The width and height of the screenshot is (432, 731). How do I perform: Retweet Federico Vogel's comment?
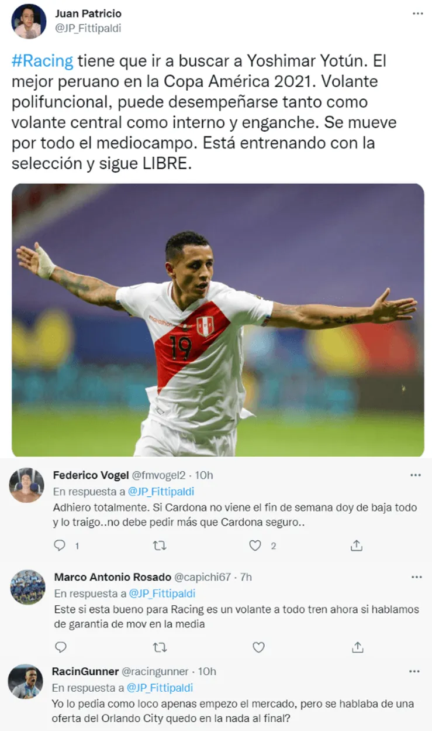pos(159,545)
